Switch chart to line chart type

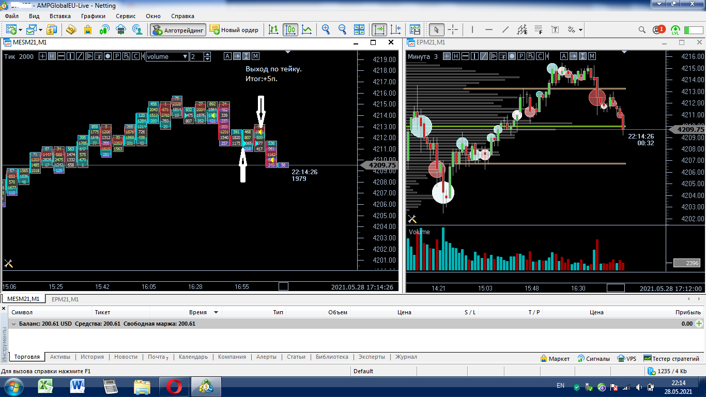tap(307, 29)
